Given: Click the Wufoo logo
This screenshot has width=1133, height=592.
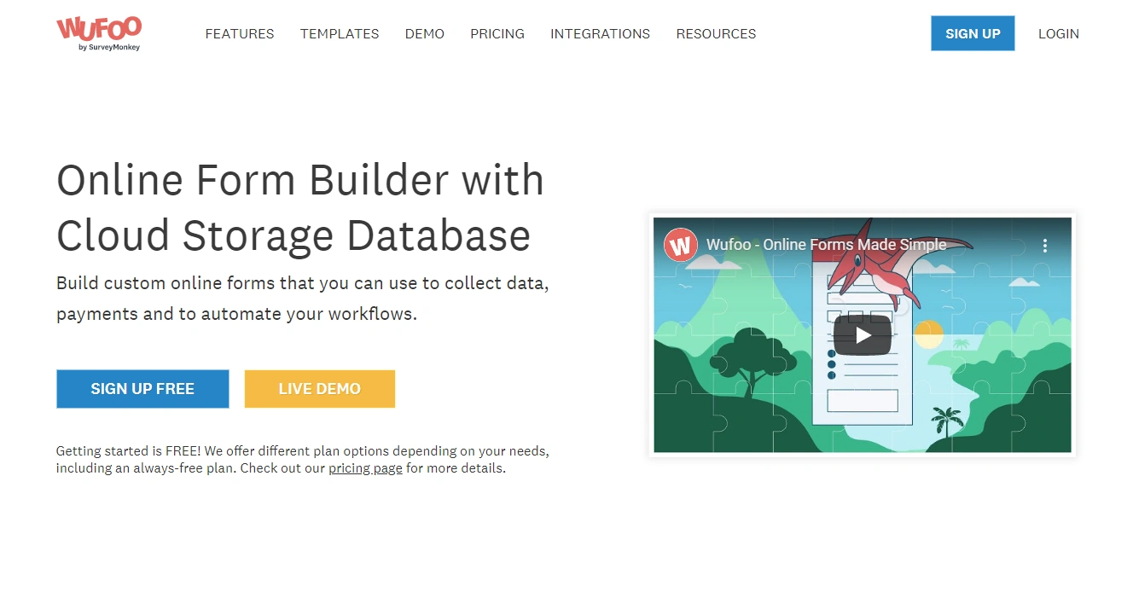Looking at the screenshot, I should (x=98, y=33).
